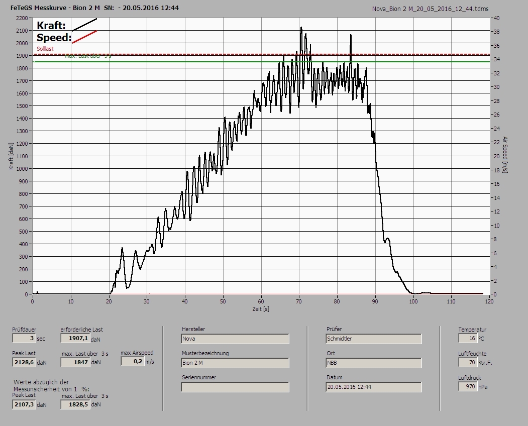This screenshot has height=426, width=528.
Task: Click the Datum label
Action: coord(335,377)
